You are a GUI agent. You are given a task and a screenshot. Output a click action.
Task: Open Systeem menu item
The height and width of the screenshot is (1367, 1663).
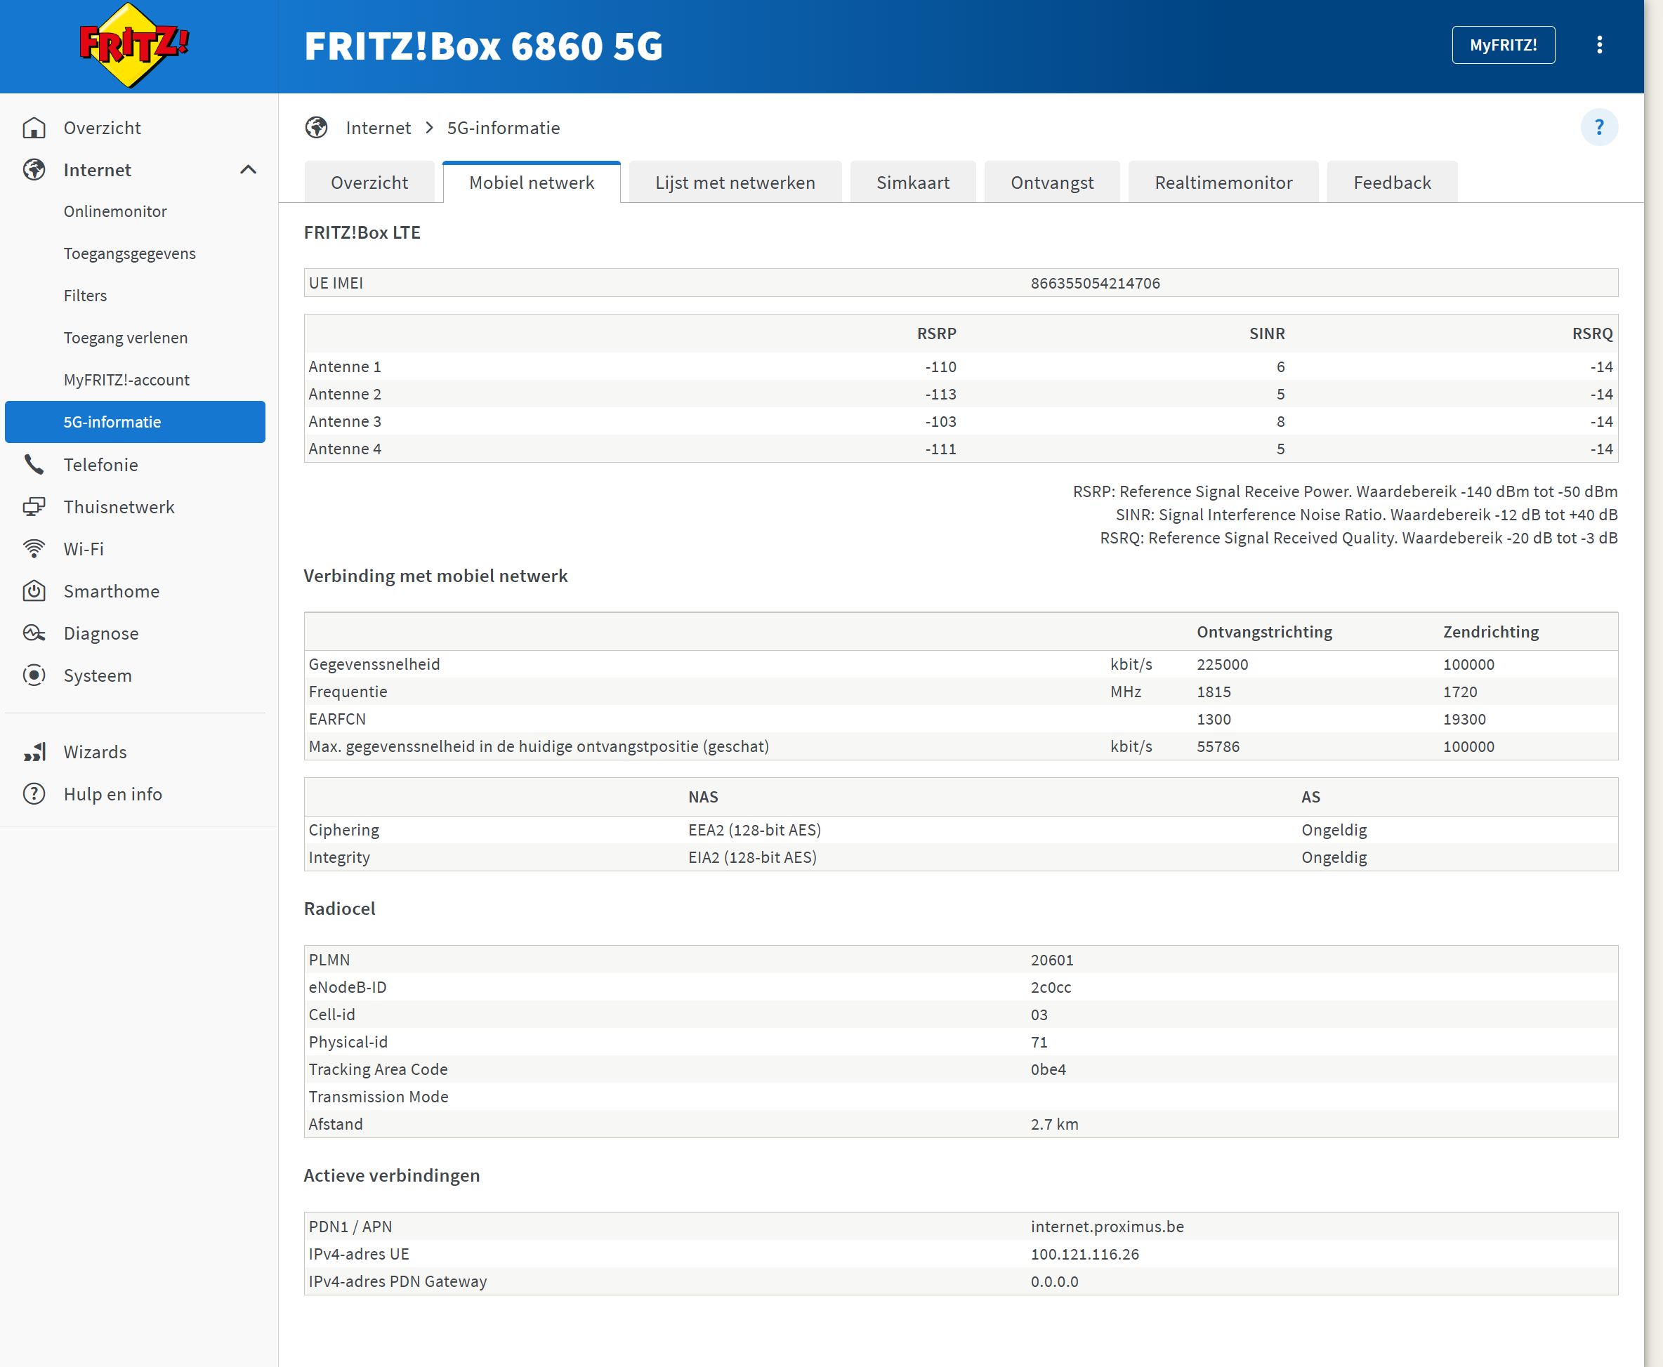click(x=98, y=675)
